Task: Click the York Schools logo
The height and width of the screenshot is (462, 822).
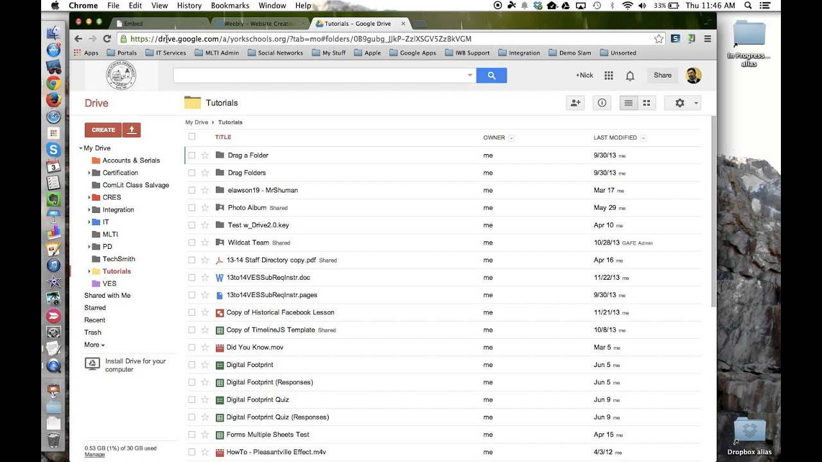Action: click(x=121, y=76)
